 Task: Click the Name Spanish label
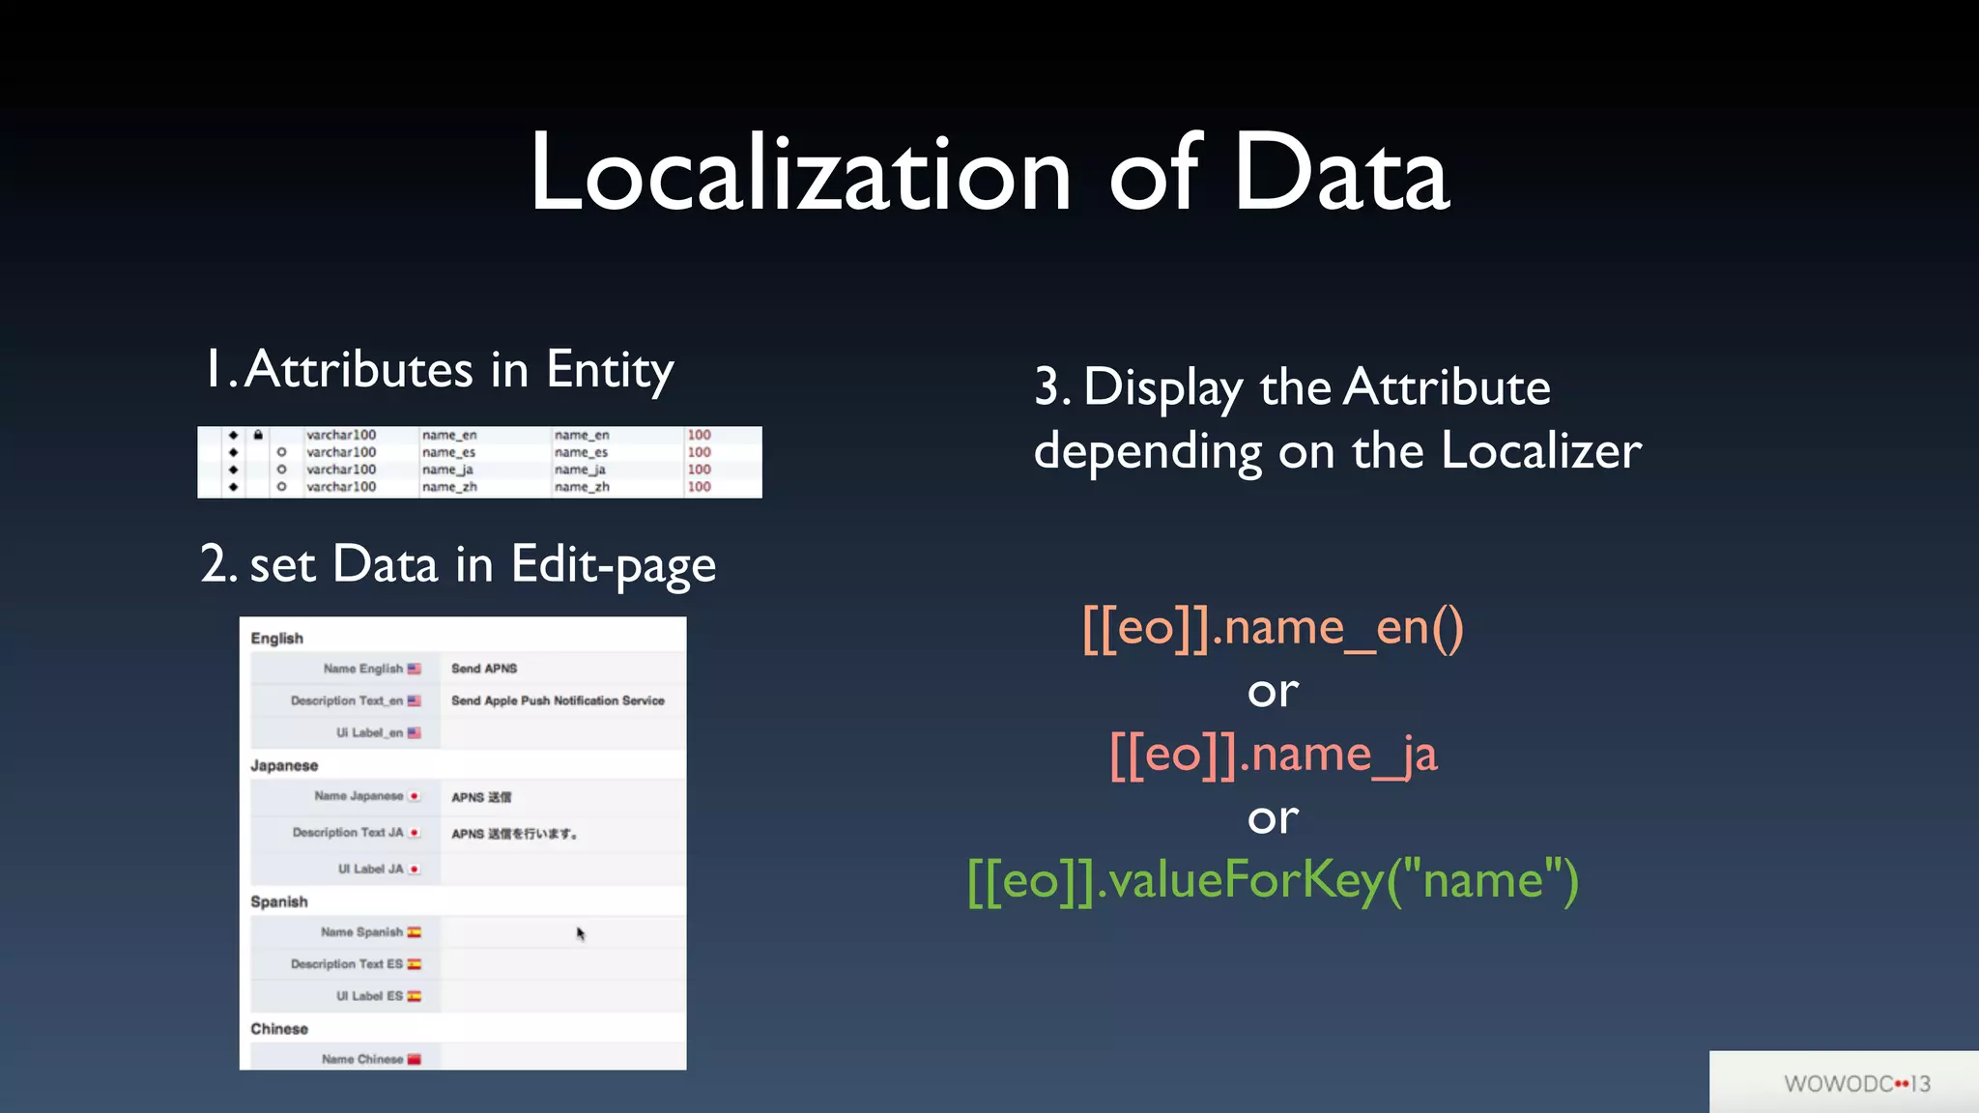coord(361,932)
